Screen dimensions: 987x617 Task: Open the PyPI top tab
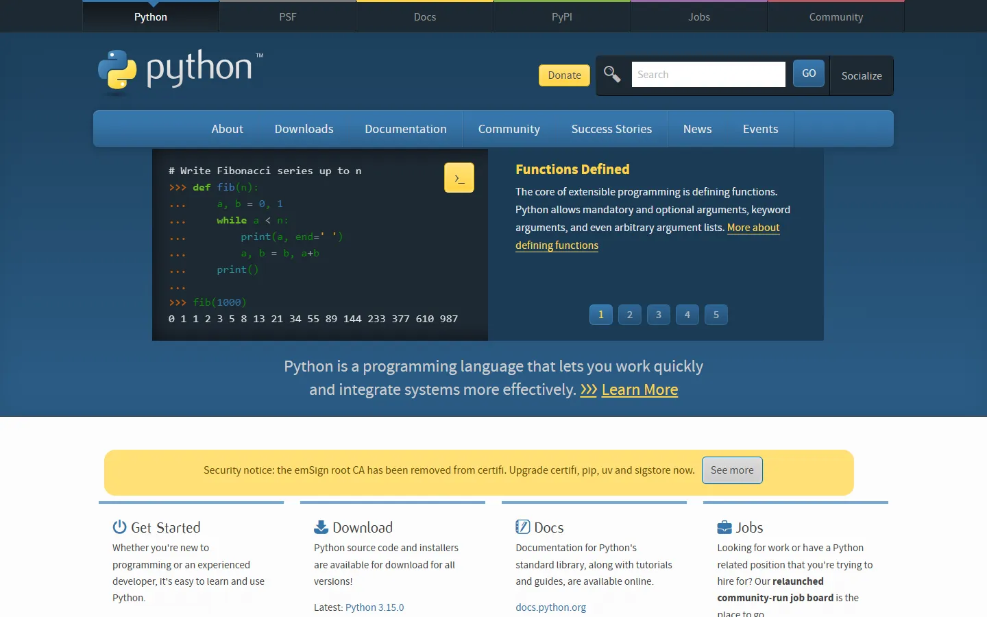562,16
